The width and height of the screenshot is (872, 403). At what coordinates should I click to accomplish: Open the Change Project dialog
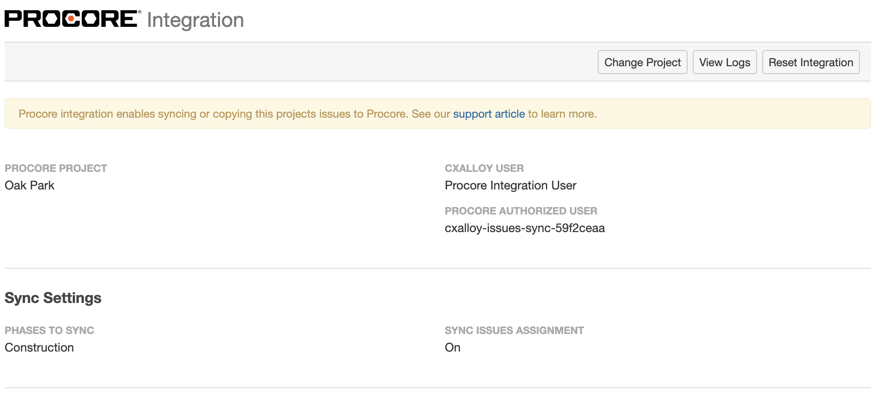point(643,62)
